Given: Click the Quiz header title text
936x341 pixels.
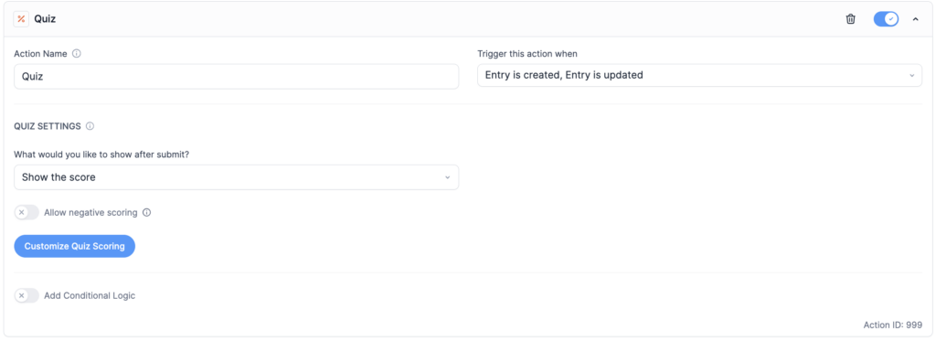Looking at the screenshot, I should click(x=45, y=19).
